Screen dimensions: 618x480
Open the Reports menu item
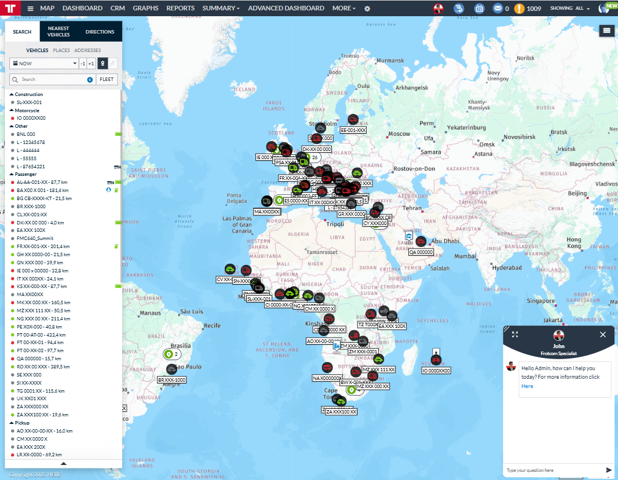tap(180, 8)
